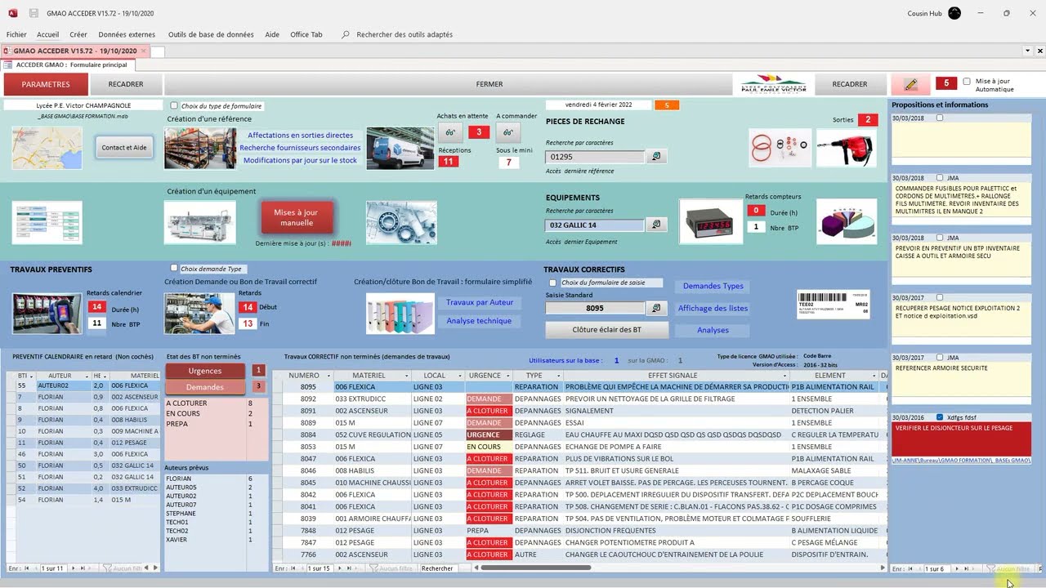1046x588 pixels.
Task: Click binoculars icon under Achats en attente
Action: click(450, 132)
